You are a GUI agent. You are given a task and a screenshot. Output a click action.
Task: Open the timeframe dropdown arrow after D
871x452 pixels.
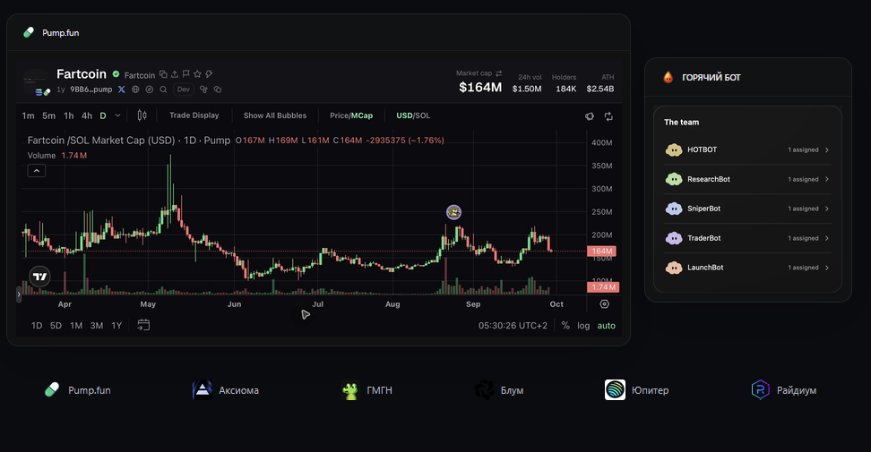point(117,115)
